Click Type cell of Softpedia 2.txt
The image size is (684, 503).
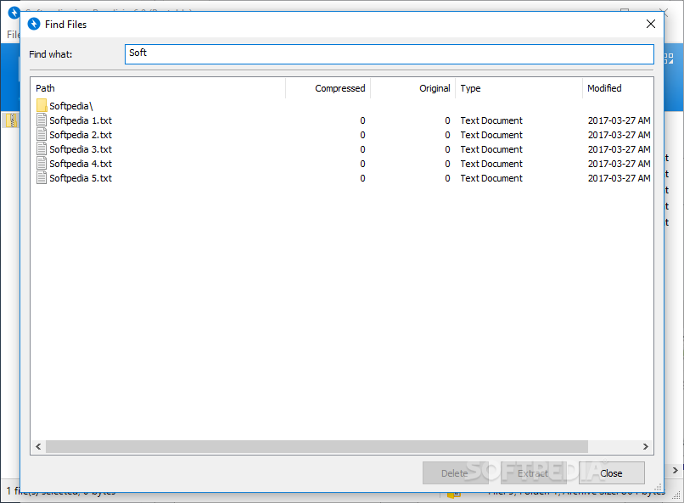[491, 135]
